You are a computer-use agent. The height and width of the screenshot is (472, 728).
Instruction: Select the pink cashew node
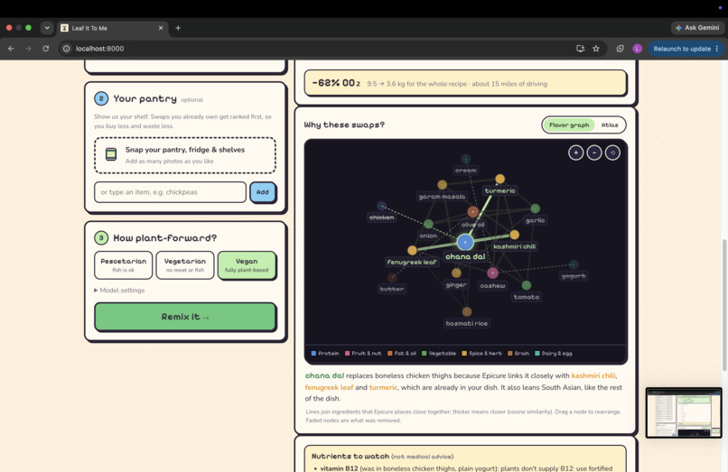(x=492, y=273)
